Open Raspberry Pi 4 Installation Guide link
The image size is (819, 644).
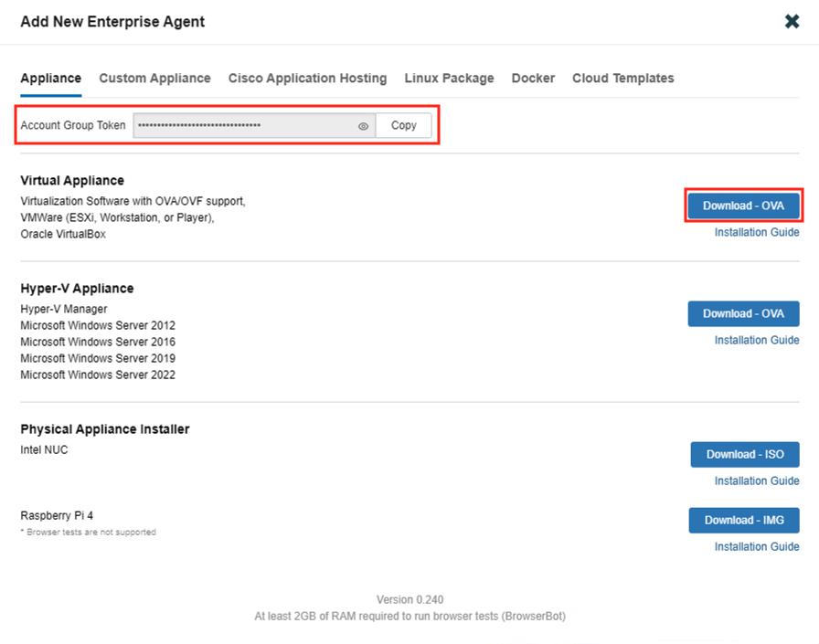756,546
